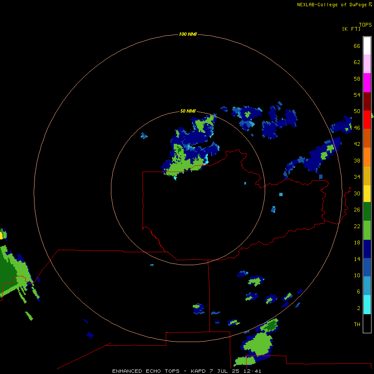The width and height of the screenshot is (374, 374).
Task: Select the medium blue legend swatch
Action: coord(367,267)
